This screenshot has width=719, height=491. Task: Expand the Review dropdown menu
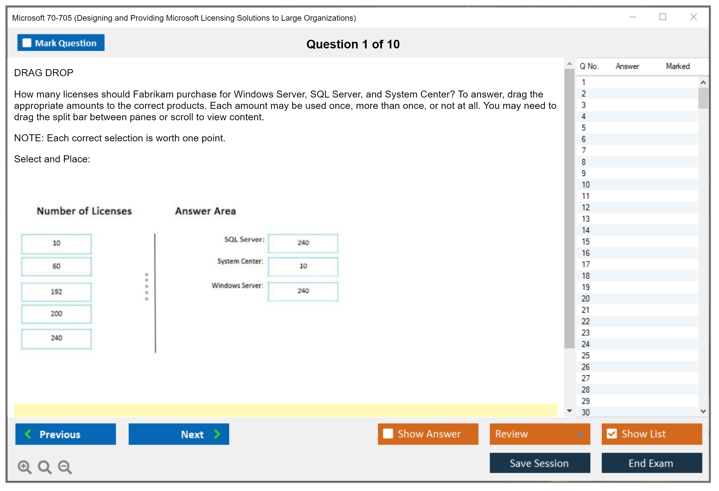tap(580, 434)
